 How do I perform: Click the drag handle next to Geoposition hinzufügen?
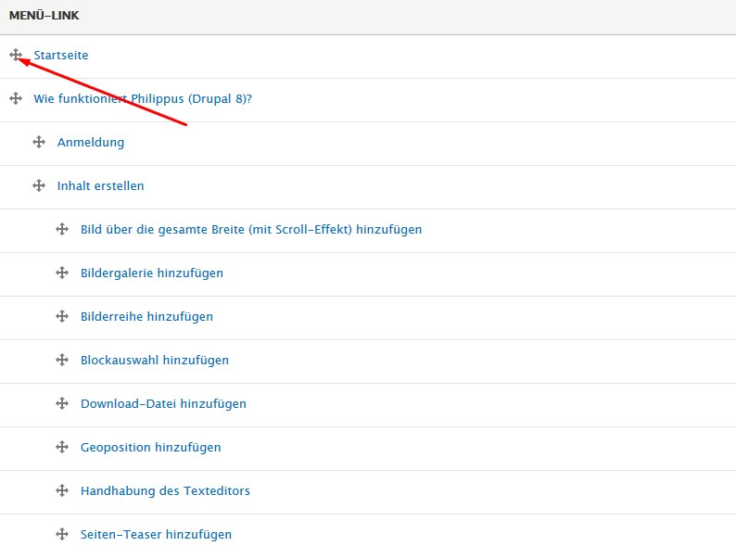point(62,447)
